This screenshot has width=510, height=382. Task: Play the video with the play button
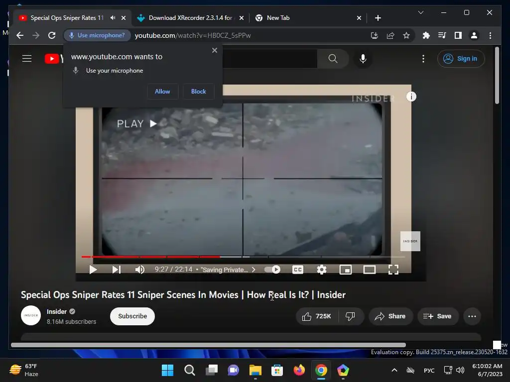[93, 270]
